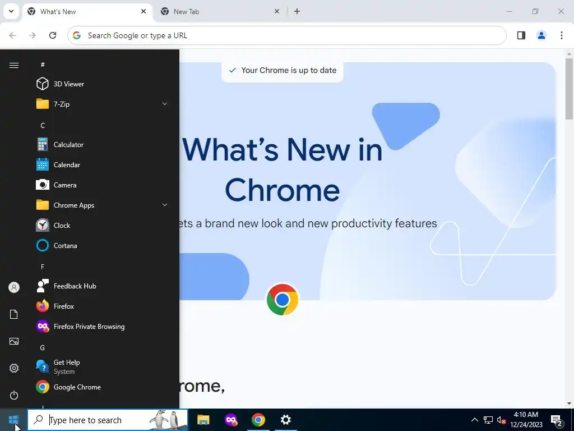Viewport: 574px width, 431px height.
Task: Click the C letter group header
Action: click(x=43, y=125)
